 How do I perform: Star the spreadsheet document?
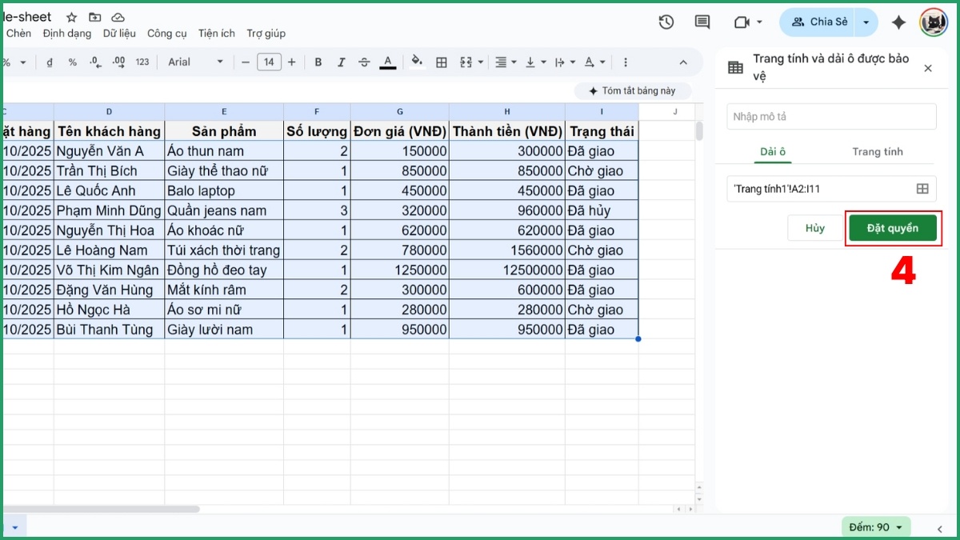pyautogui.click(x=71, y=18)
